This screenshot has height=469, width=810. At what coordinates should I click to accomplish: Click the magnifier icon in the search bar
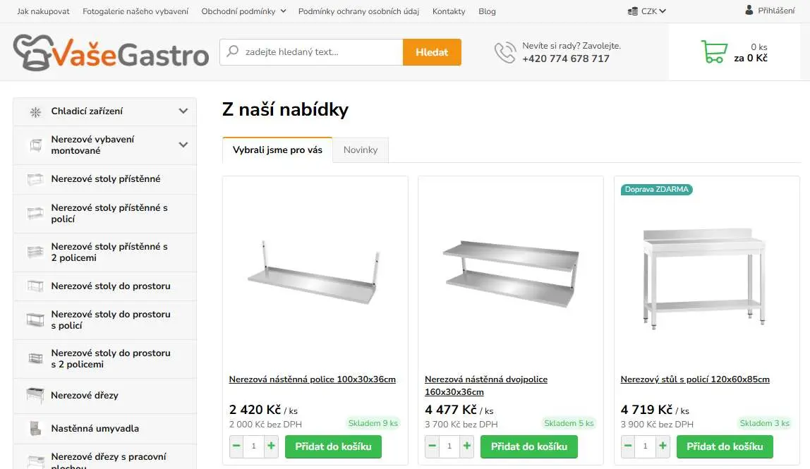pos(231,51)
